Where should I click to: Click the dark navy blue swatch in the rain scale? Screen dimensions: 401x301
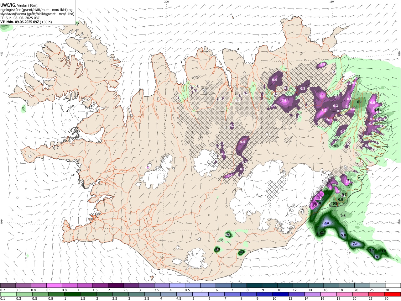280,294
